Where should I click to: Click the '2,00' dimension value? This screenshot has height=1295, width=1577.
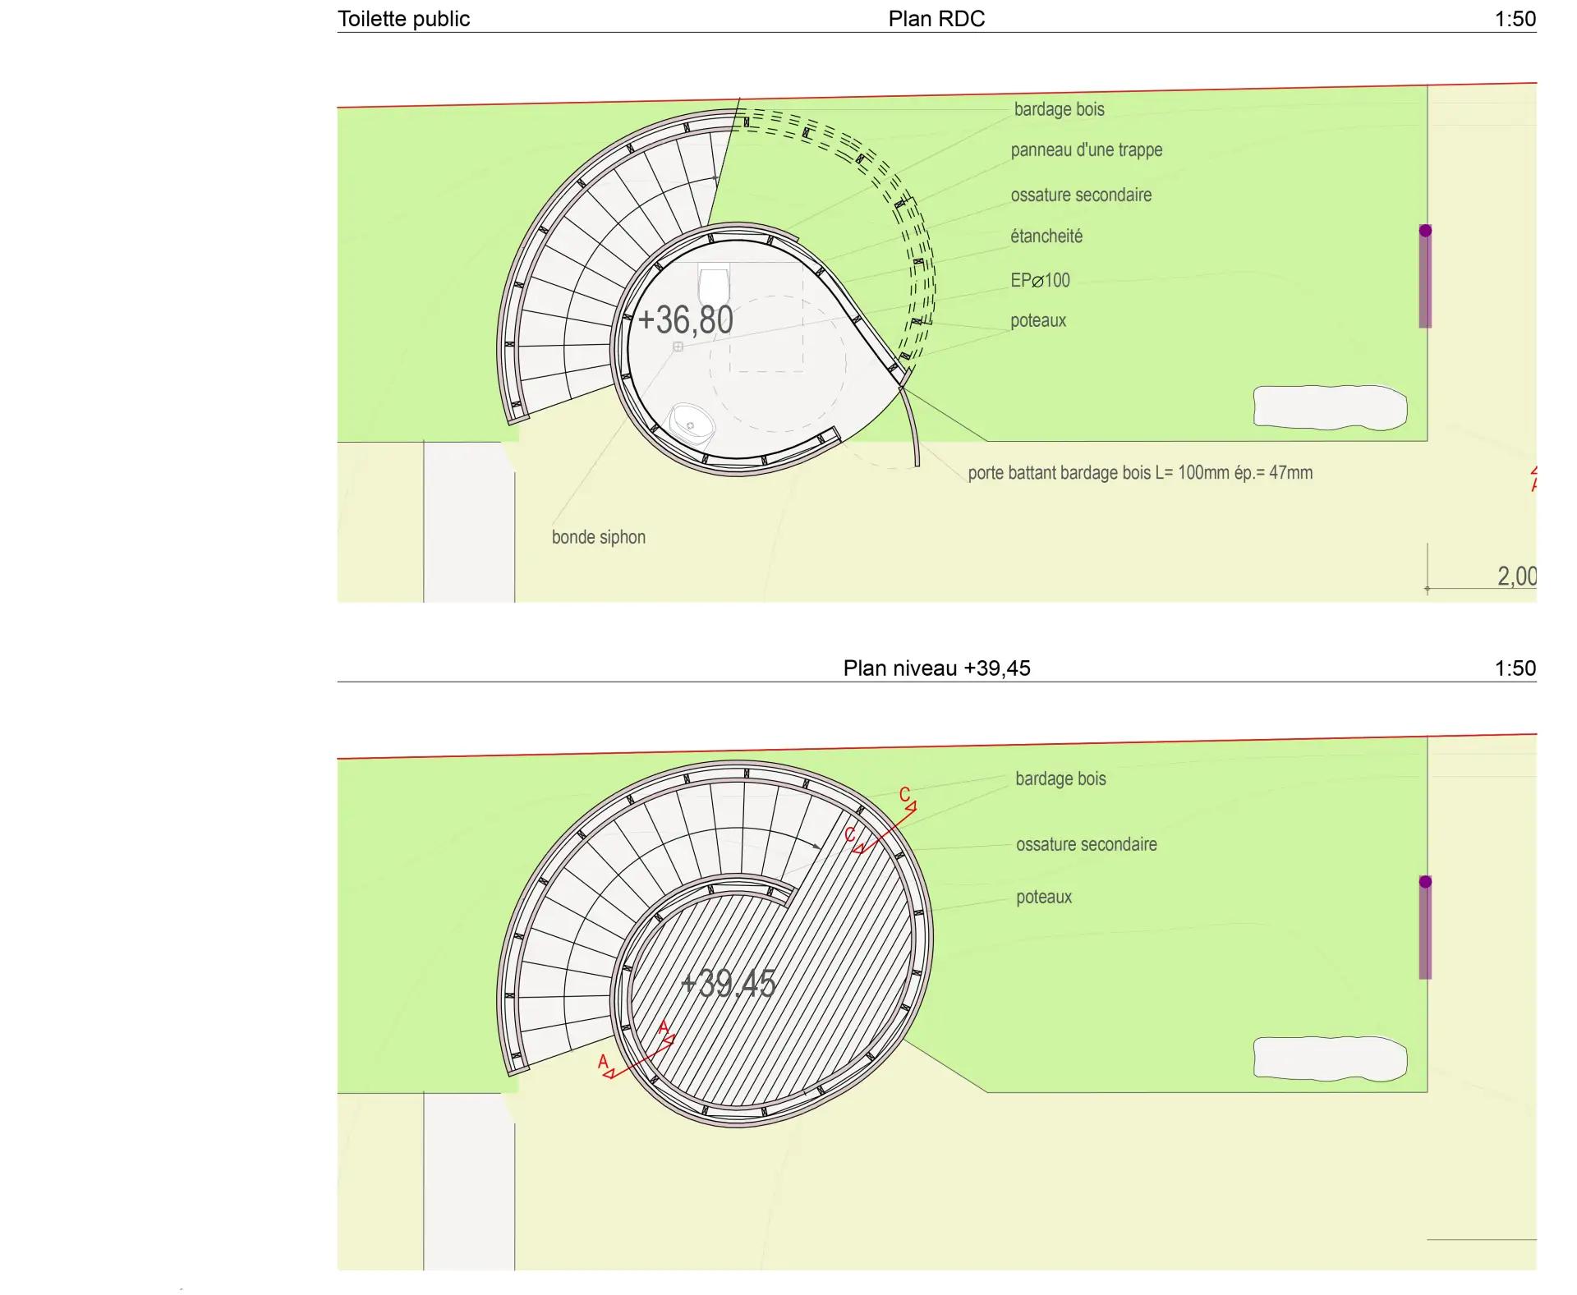pos(1515,576)
